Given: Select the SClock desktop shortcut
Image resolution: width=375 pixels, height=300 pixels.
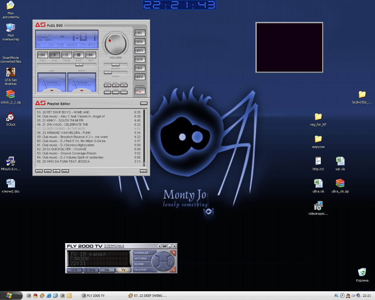Looking at the screenshot, I should (x=11, y=119).
